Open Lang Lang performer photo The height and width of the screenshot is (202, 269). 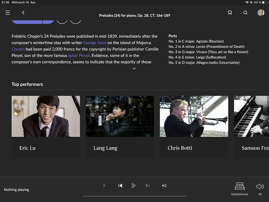(120, 116)
